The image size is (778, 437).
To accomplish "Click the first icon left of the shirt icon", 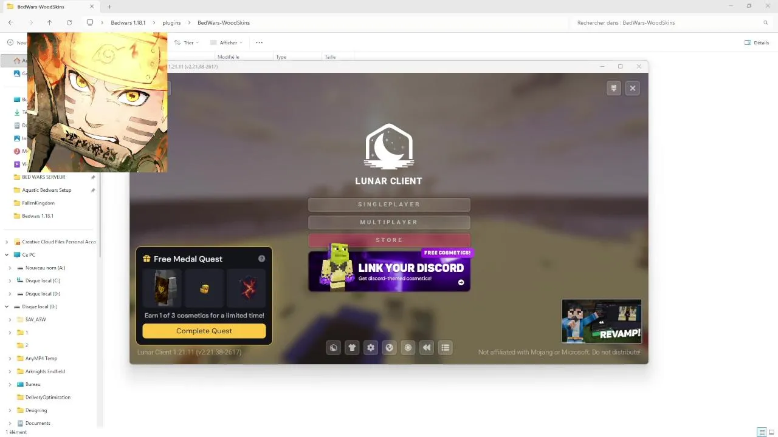I will tap(333, 348).
